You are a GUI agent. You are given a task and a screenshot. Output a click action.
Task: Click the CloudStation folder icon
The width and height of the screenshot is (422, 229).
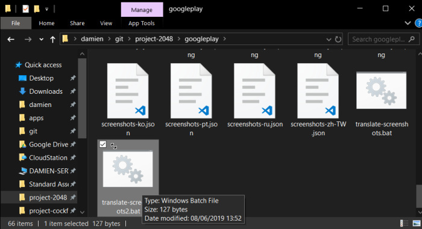click(x=23, y=157)
